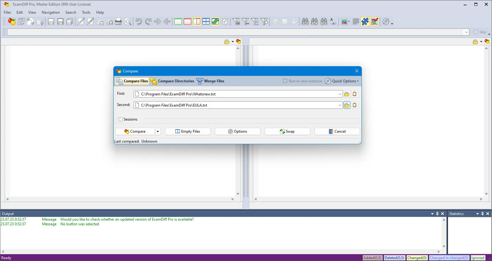Image resolution: width=492 pixels, height=261 pixels.
Task: Tick the Skip checkbox
Action: point(475,32)
